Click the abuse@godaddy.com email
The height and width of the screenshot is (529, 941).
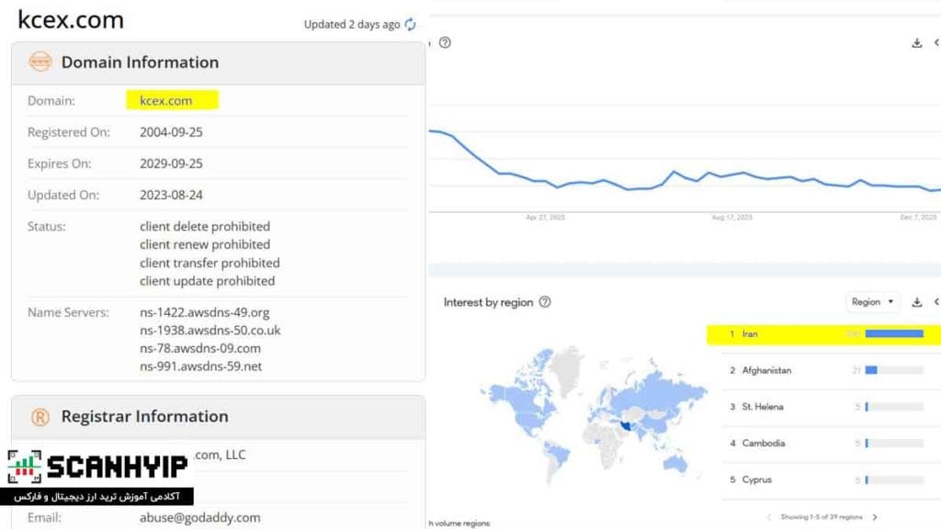click(x=199, y=518)
